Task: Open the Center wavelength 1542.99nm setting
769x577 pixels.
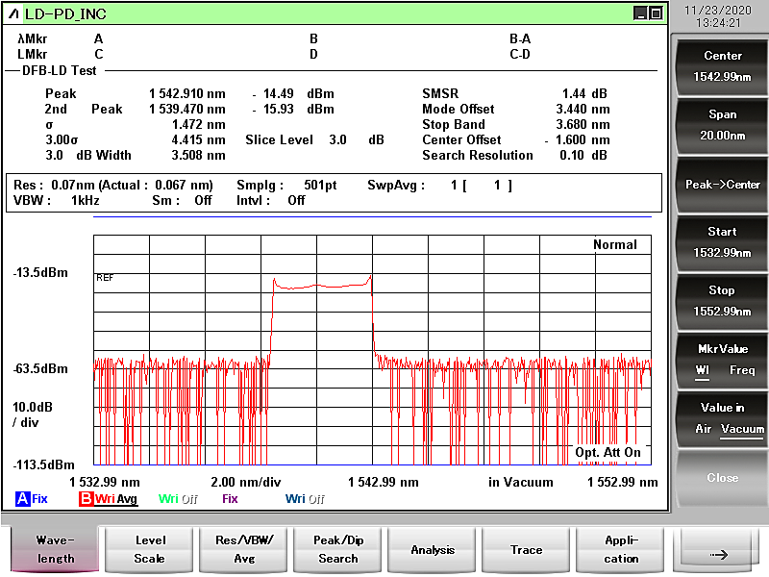Action: pyautogui.click(x=722, y=66)
